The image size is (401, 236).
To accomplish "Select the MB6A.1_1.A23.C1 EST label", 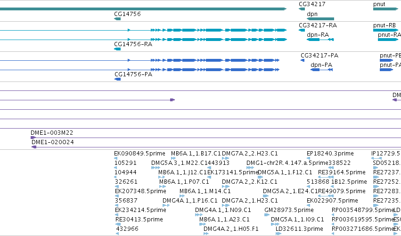I will point(224,220).
